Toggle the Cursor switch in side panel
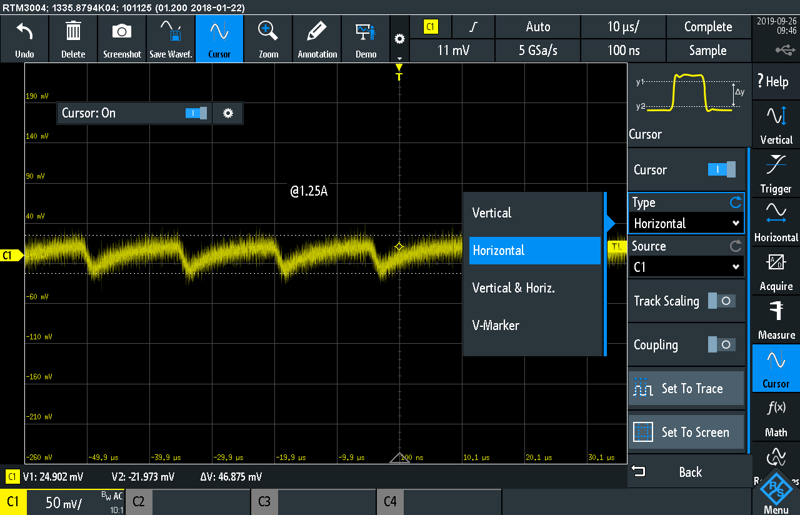 [x=721, y=169]
